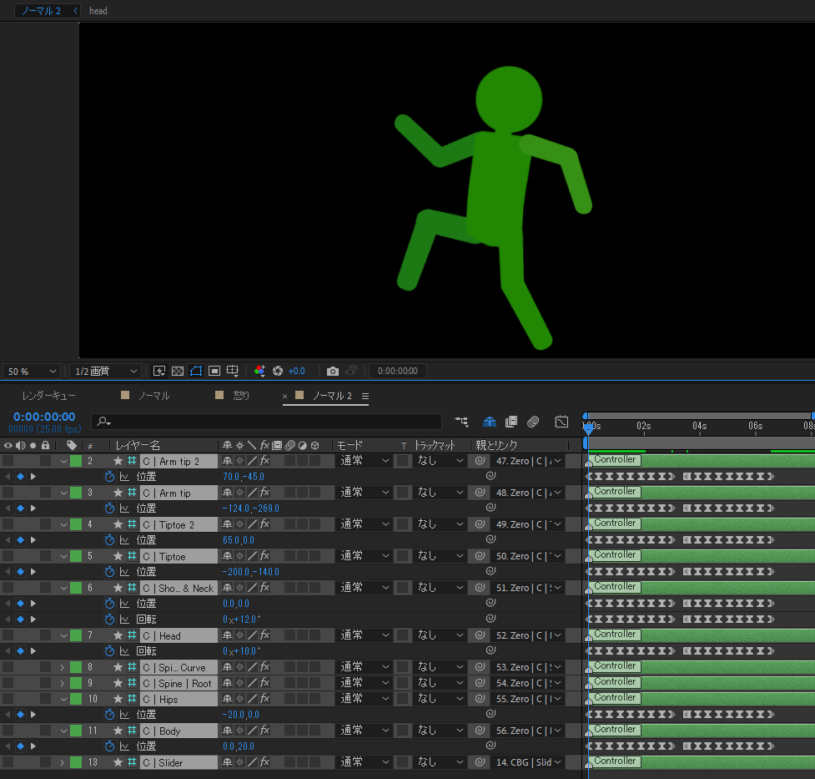The height and width of the screenshot is (779, 815).
Task: Toggle position keyframe diamond for Arm tip
Action: (20, 508)
